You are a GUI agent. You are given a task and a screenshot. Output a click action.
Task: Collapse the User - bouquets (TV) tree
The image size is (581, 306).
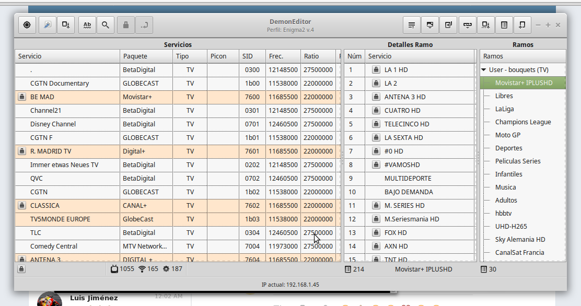tap(484, 70)
